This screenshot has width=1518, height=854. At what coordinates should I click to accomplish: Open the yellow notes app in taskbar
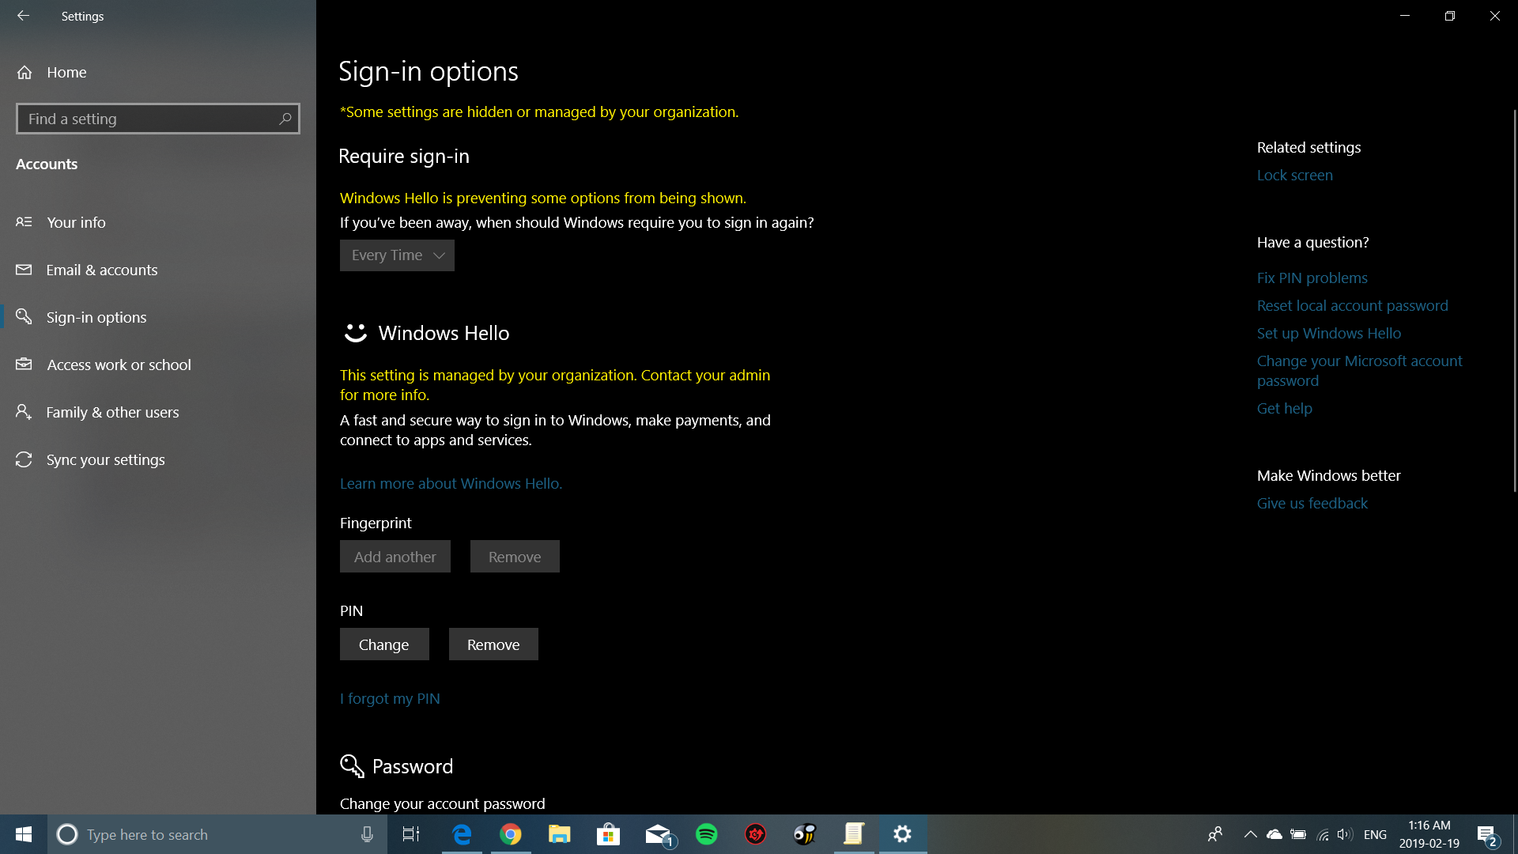click(854, 834)
